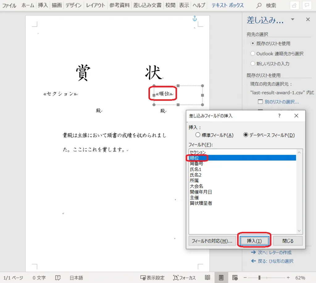Click 別のリストの選択 link
Screen dimensions: 316x283
coord(281,102)
